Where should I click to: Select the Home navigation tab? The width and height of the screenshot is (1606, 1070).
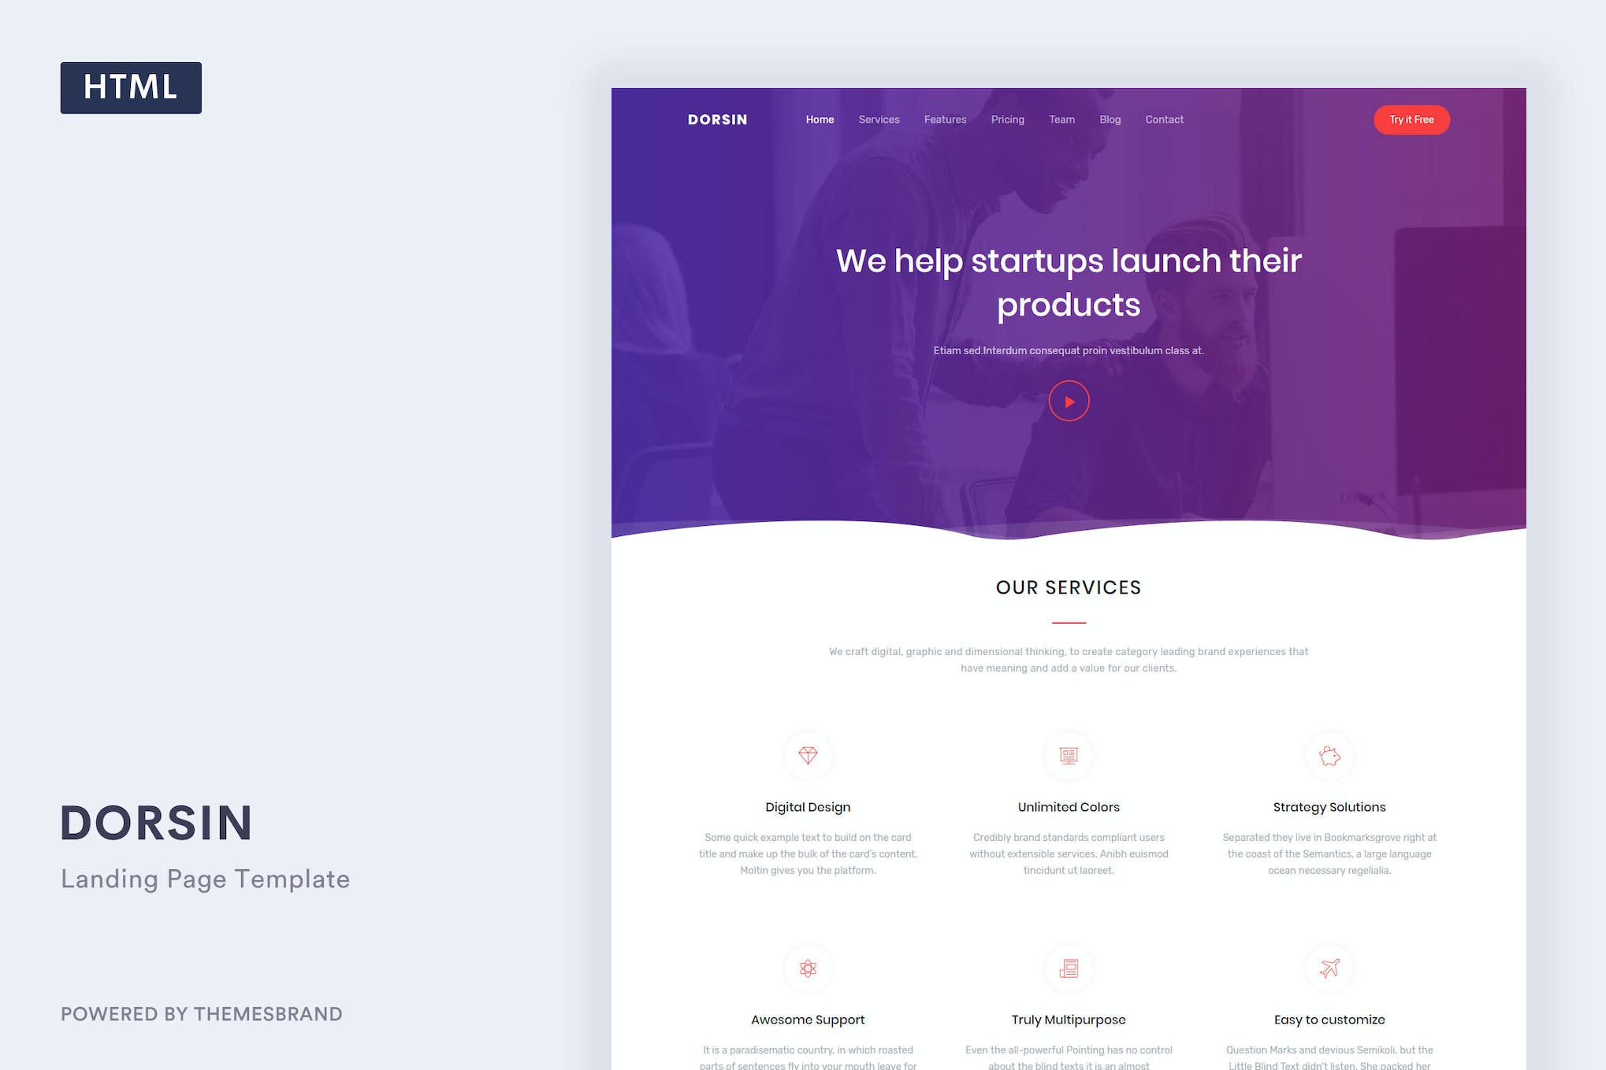click(820, 120)
